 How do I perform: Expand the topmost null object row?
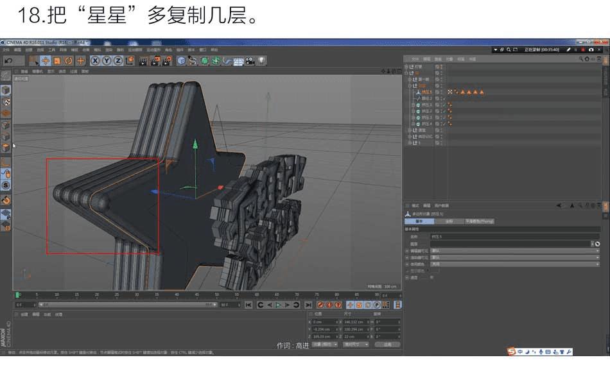(406, 67)
